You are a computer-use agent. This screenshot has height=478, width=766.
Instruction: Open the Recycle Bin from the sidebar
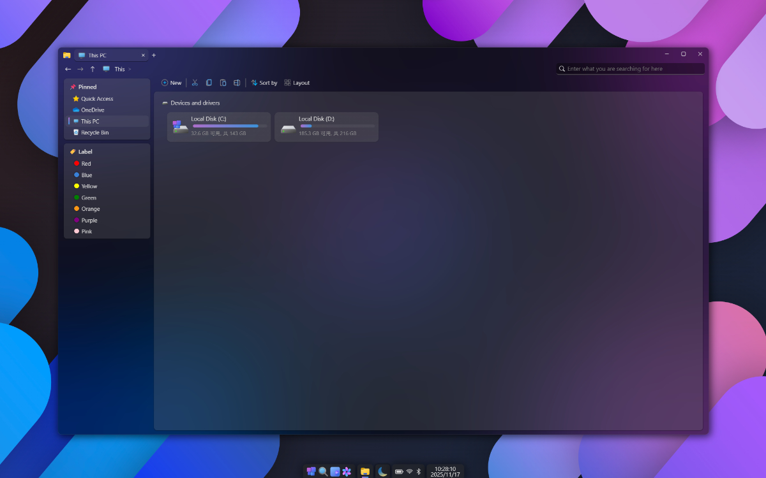click(x=93, y=132)
